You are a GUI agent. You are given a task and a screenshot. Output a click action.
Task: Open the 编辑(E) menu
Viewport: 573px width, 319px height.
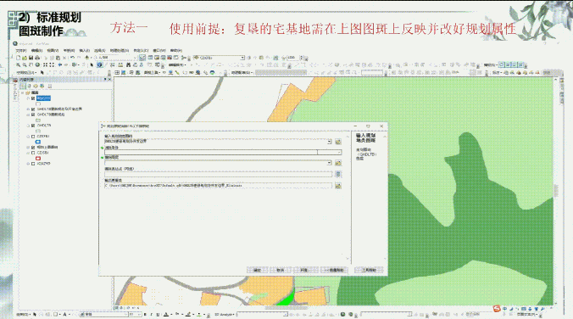[x=37, y=51]
